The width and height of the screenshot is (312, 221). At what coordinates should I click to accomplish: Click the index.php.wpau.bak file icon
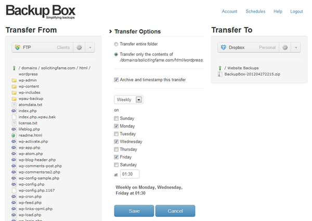[14, 117]
